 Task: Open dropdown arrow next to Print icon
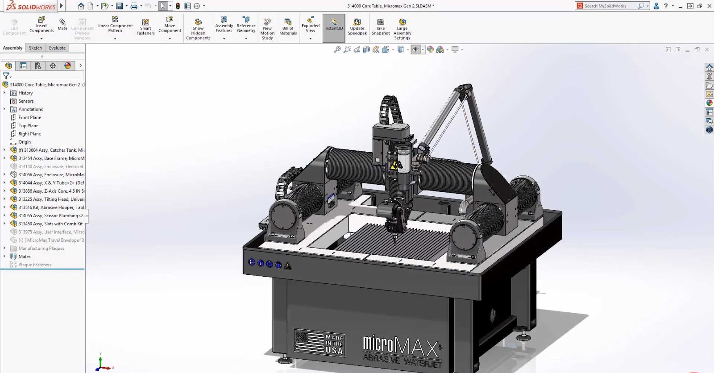pos(141,6)
